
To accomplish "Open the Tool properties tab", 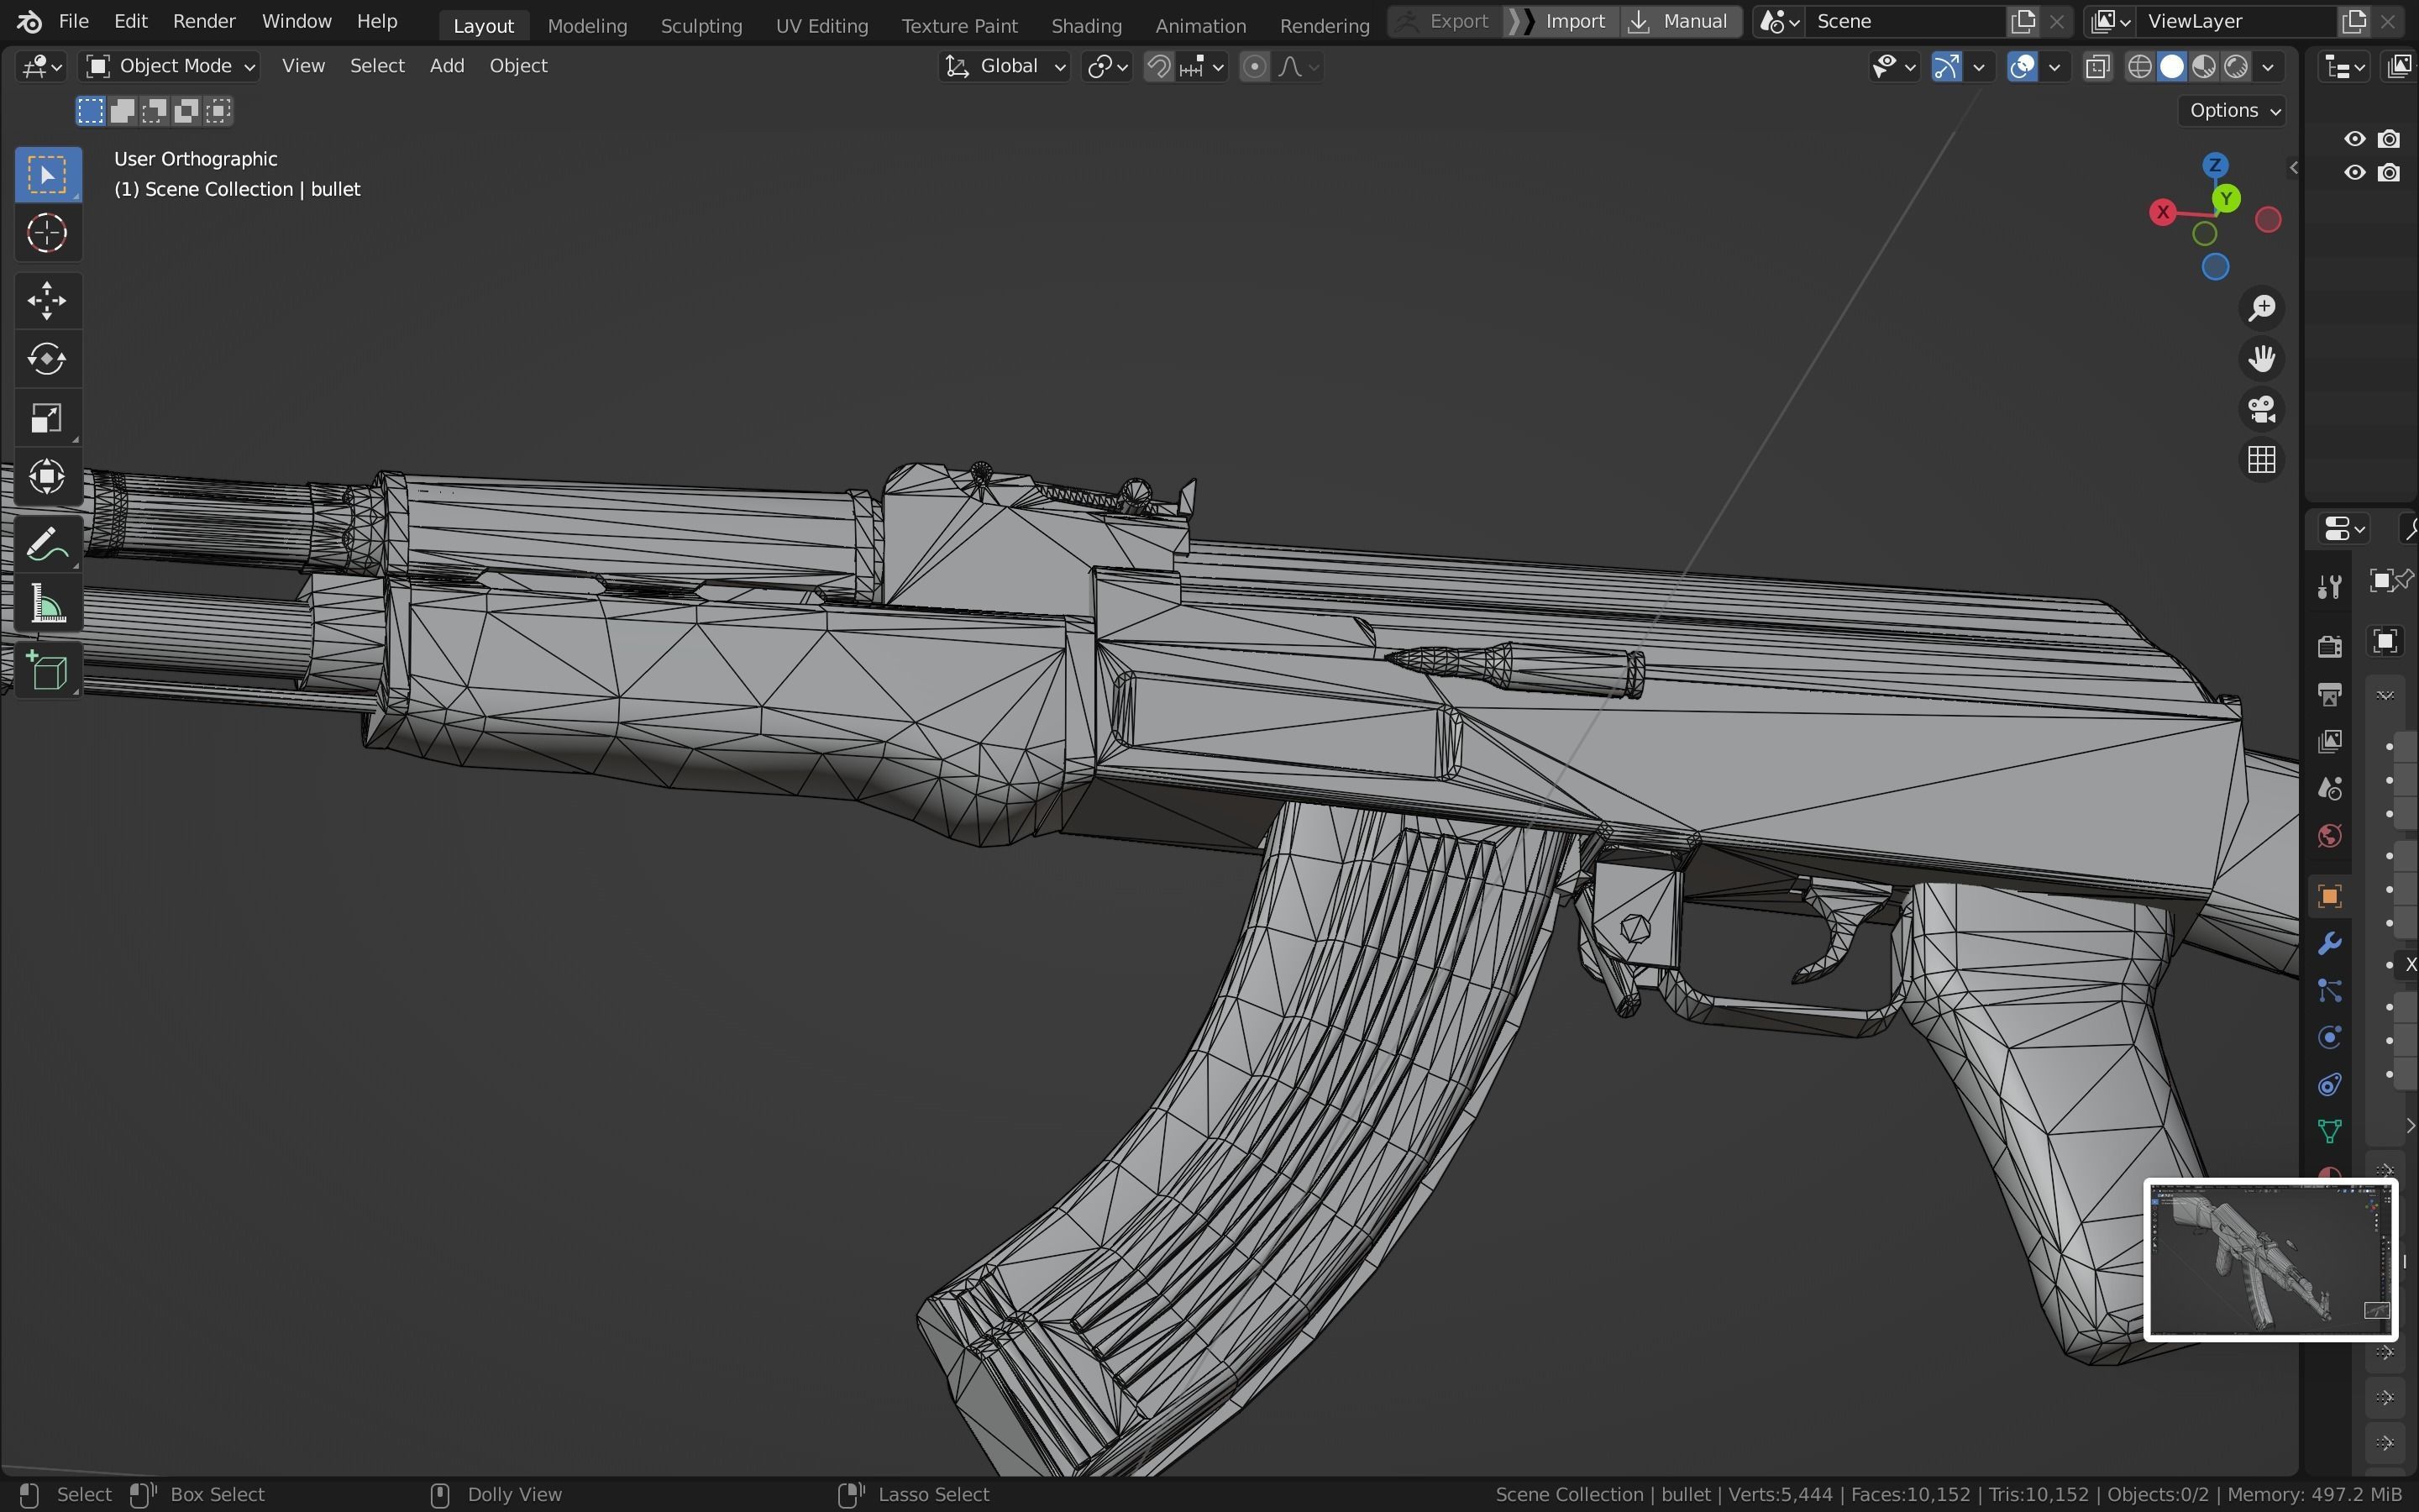I will click(2330, 588).
